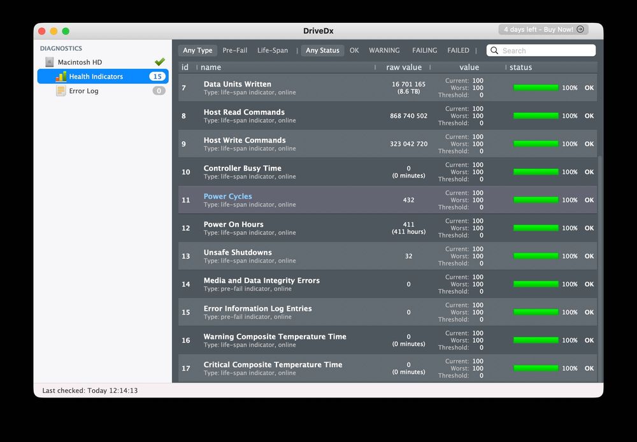Filter by Life-Span indicator type

coord(273,50)
